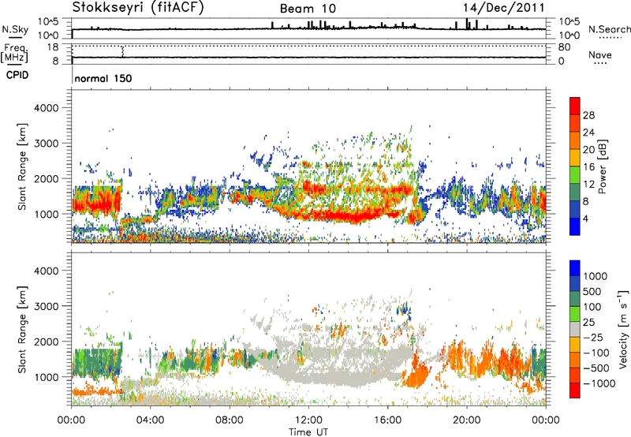This screenshot has width=631, height=437.
Task: Click the "80" Nave axis value
Action: [564, 47]
